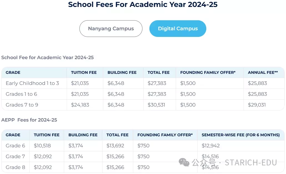Click the $24,183 tuition fee cell
286x174 pixels.
[80, 105]
